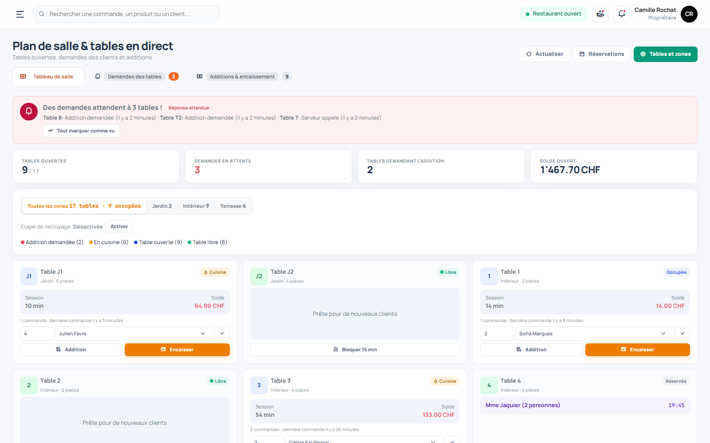710x443 pixels.
Task: Select Toutes les zones filter
Action: click(84, 206)
